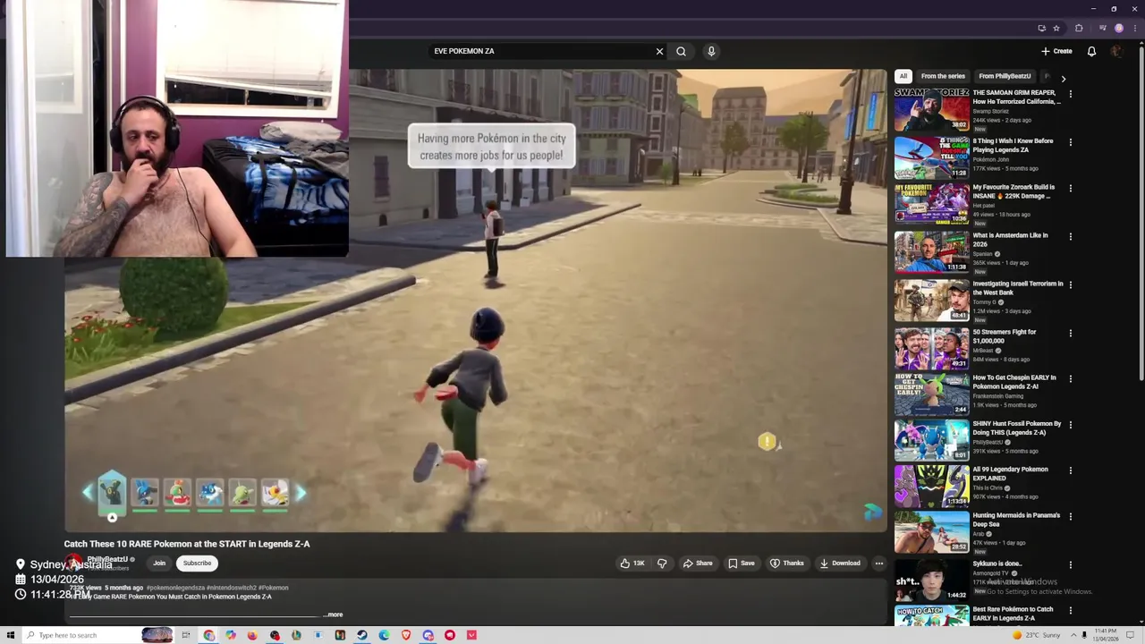Click the Join membership button
This screenshot has width=1145, height=644.
coord(159,563)
